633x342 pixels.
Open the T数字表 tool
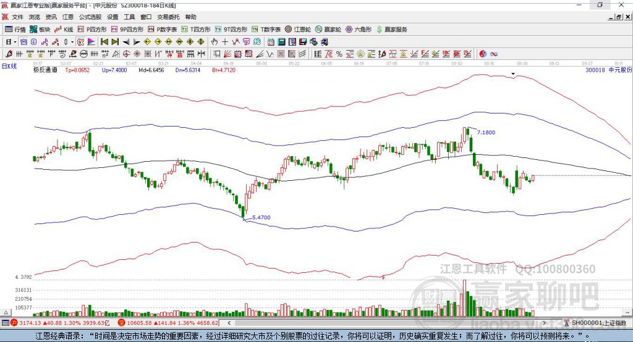tap(266, 30)
